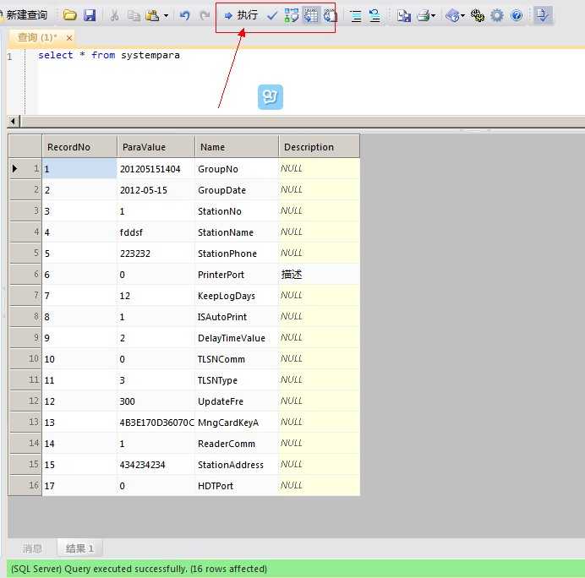Screen dimensions: 585x578
Task: Save the query with the floppy disk icon
Action: [x=90, y=15]
